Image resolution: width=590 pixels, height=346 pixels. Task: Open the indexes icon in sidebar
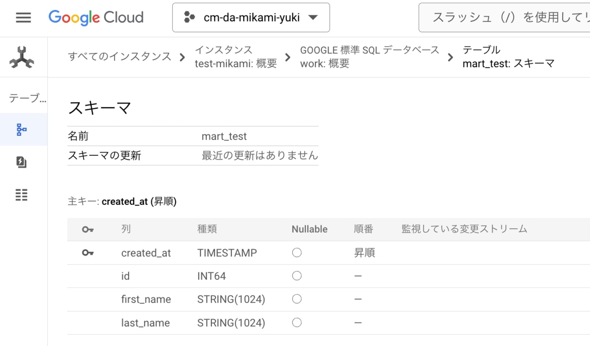pos(21,162)
